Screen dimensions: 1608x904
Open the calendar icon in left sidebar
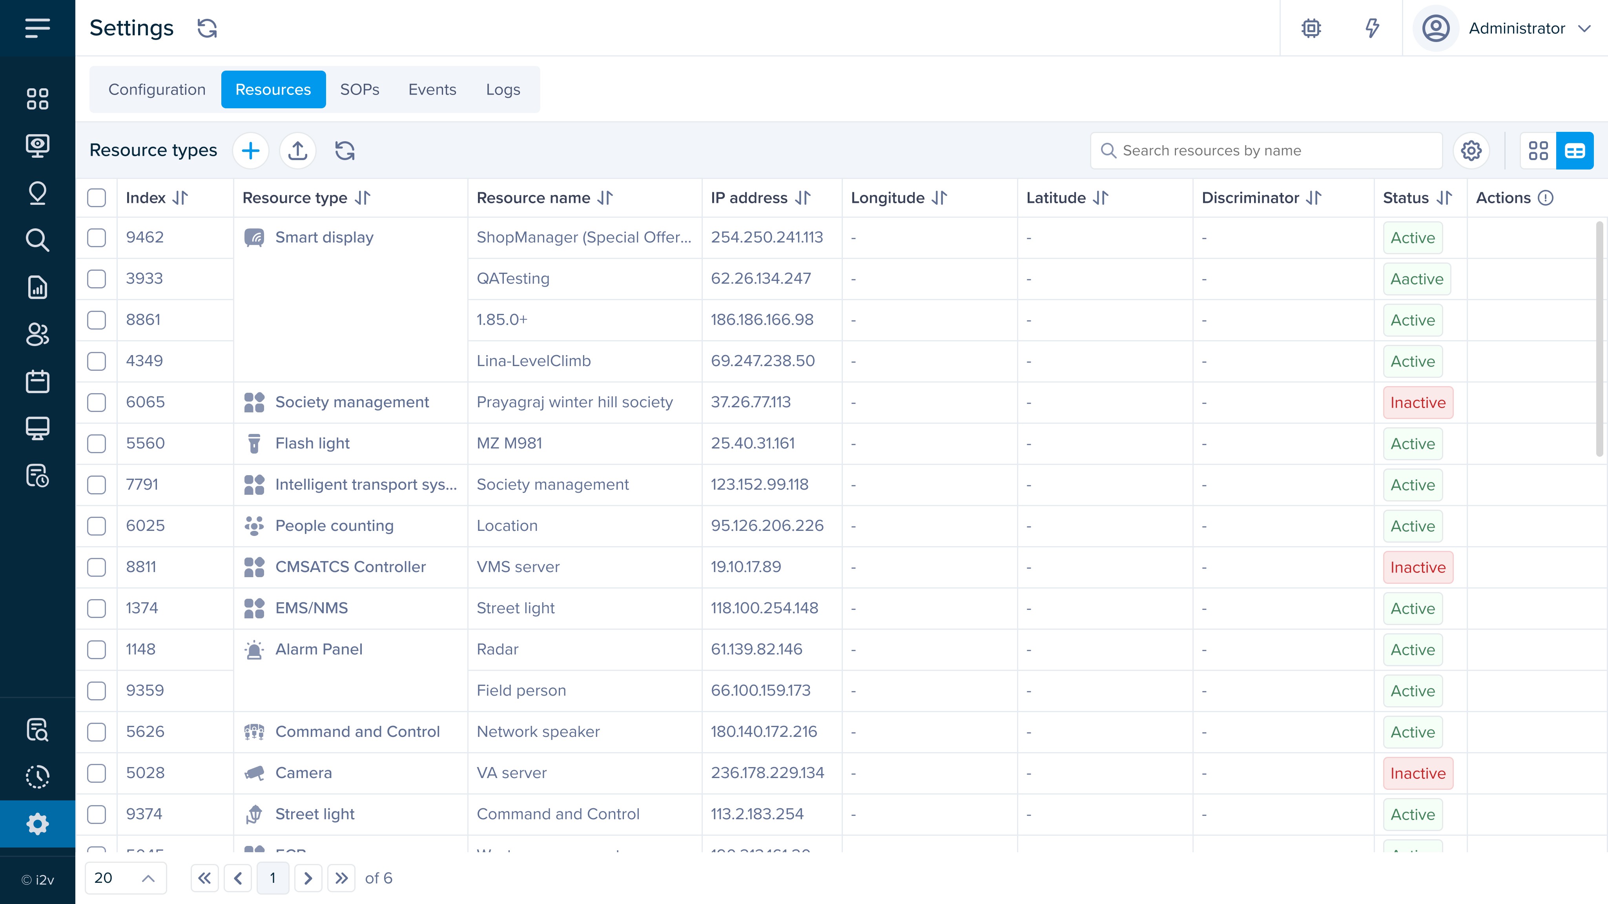[x=37, y=381]
